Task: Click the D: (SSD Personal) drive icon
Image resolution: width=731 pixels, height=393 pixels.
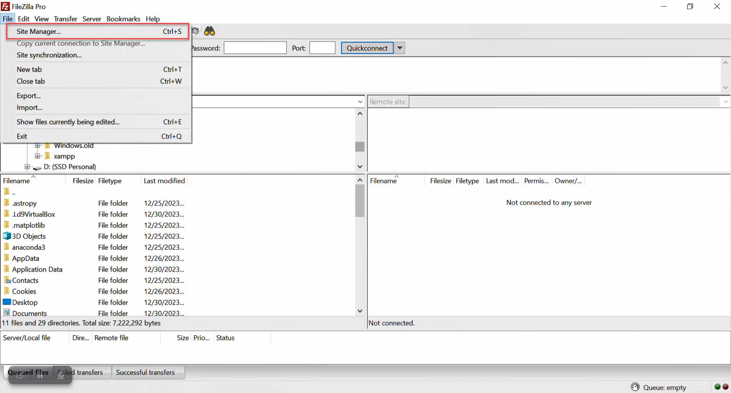Action: pos(37,167)
